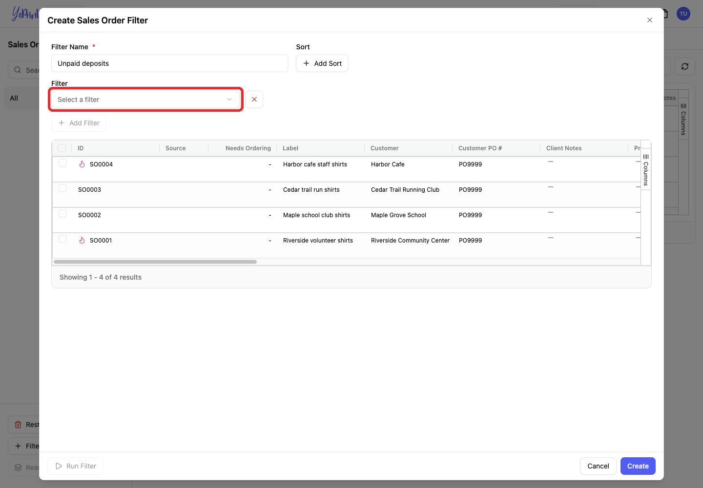The width and height of the screenshot is (703, 488).
Task: Select the checkbox for order SO00004
Action: [62, 163]
